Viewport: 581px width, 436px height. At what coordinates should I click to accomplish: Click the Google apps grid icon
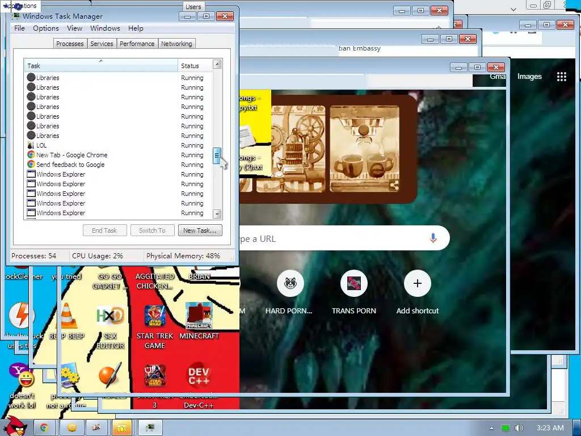coord(562,77)
